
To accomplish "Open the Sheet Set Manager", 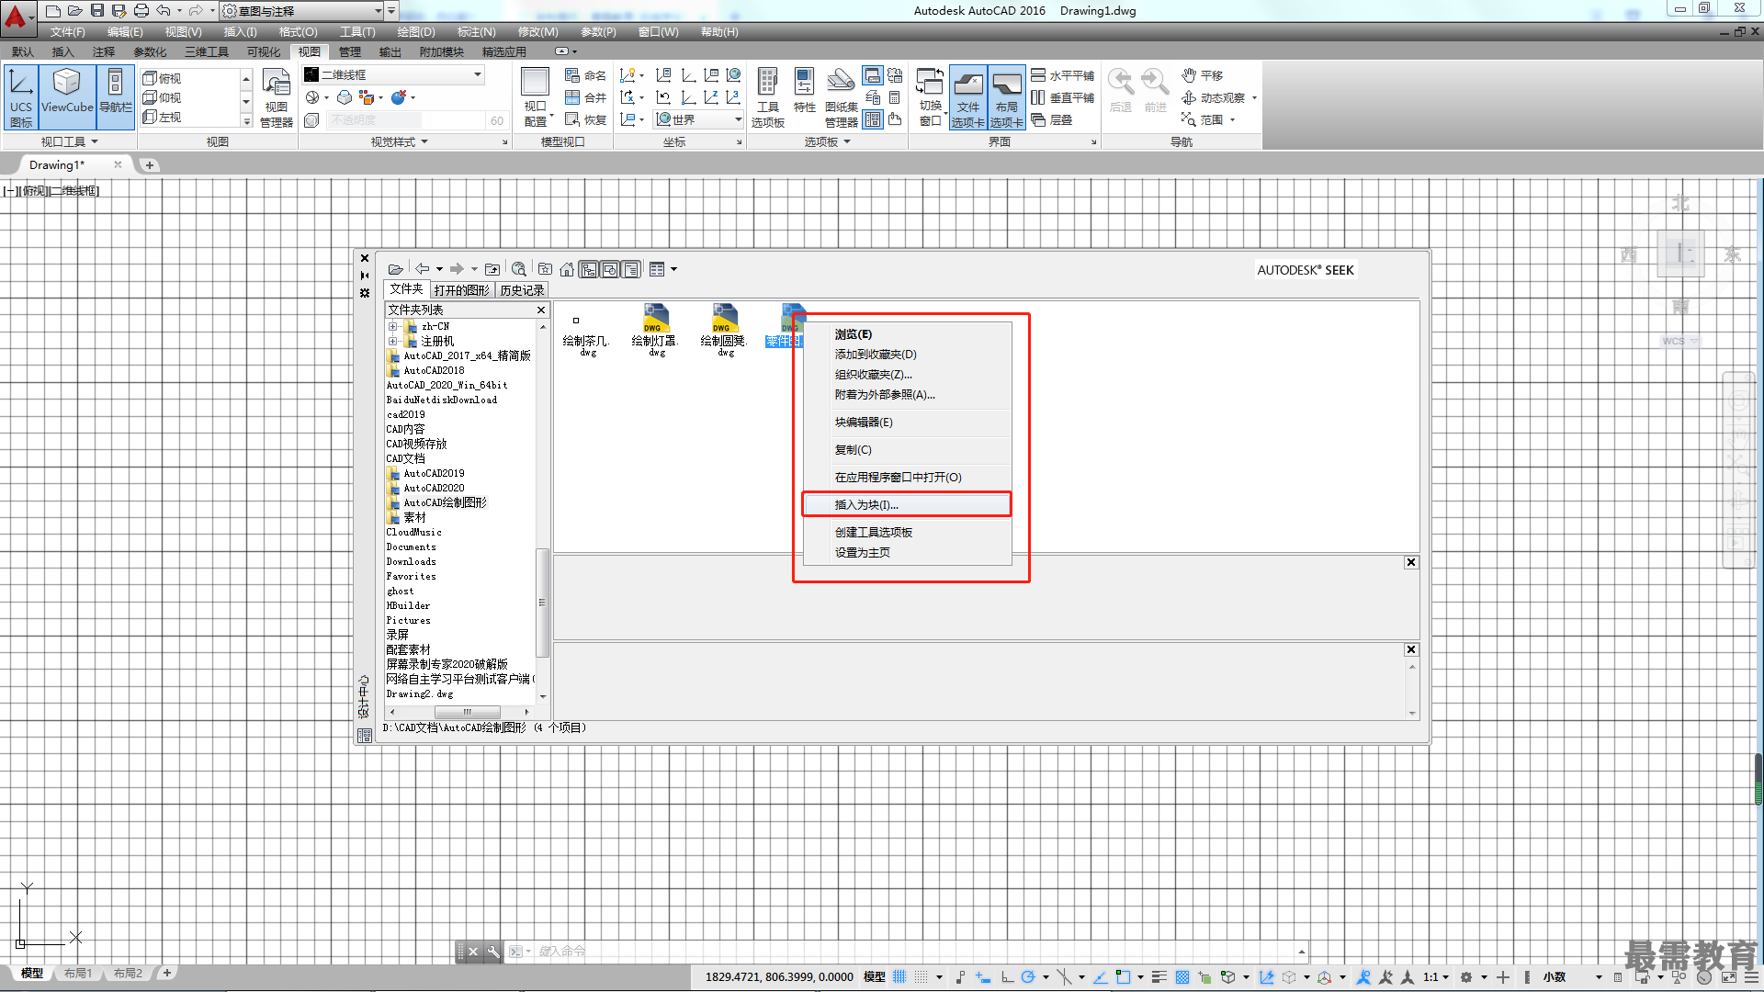I will [841, 97].
